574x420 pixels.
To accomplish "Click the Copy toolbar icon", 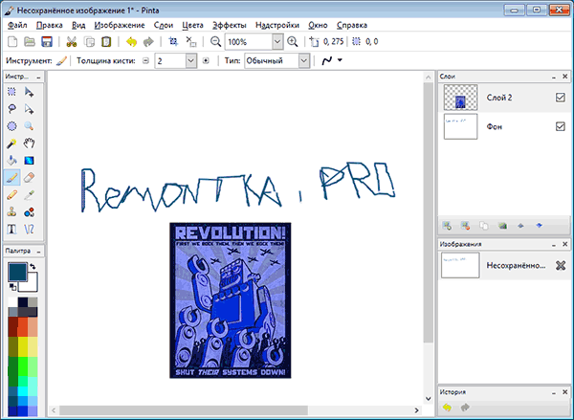I will (x=89, y=42).
